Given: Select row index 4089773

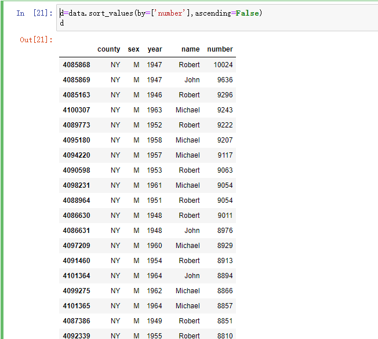Looking at the screenshot, I should pyautogui.click(x=77, y=125).
